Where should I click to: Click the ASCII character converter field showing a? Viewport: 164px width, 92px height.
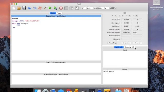tap(107, 8)
